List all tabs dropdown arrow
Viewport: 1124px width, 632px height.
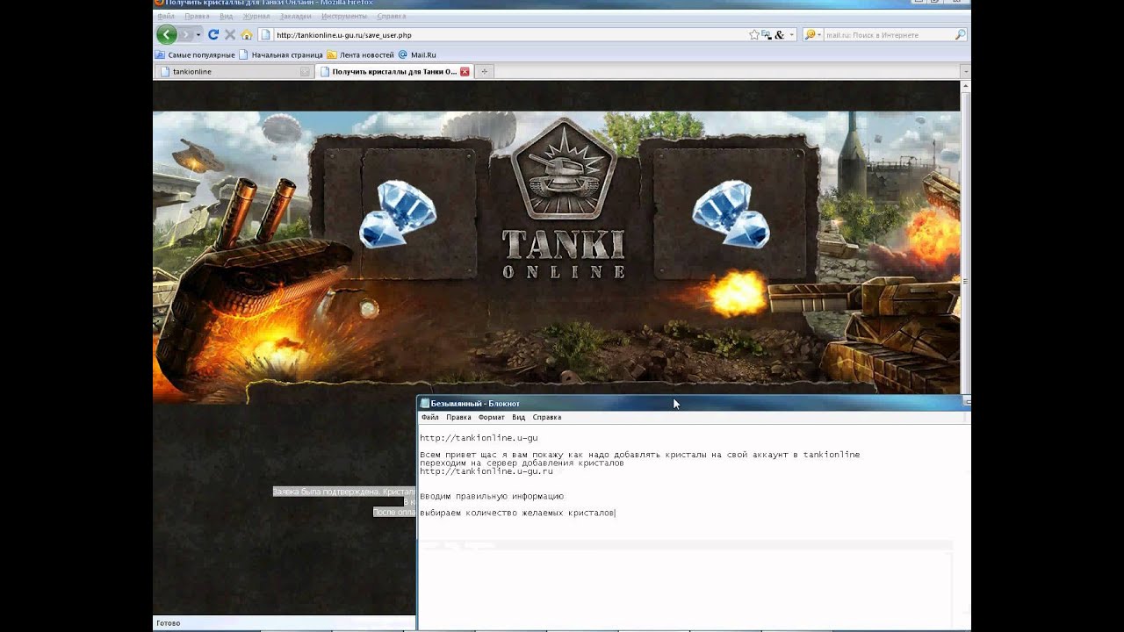(x=965, y=71)
